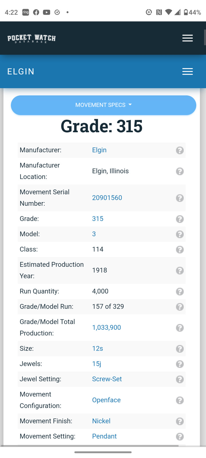Open help icon for Movement Setting row
The image size is (206, 458).
coord(180,437)
